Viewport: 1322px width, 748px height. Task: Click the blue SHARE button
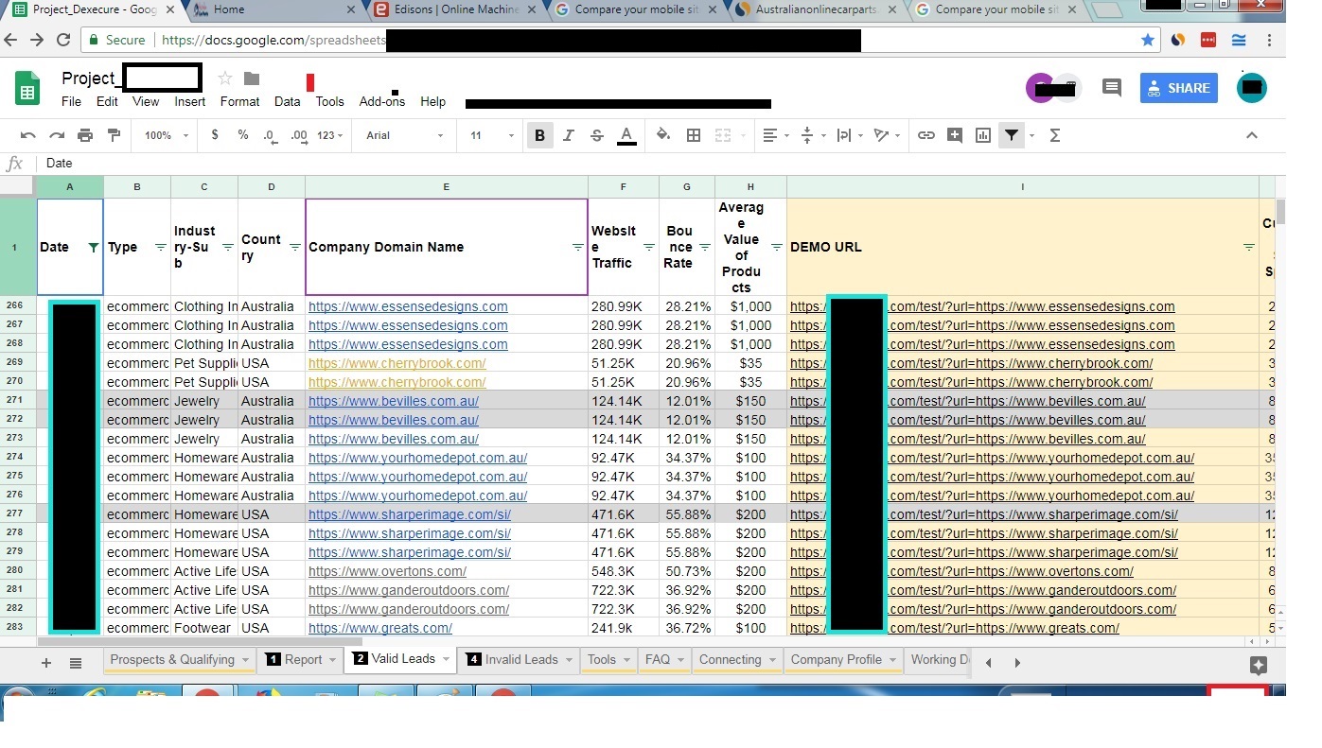click(1178, 88)
